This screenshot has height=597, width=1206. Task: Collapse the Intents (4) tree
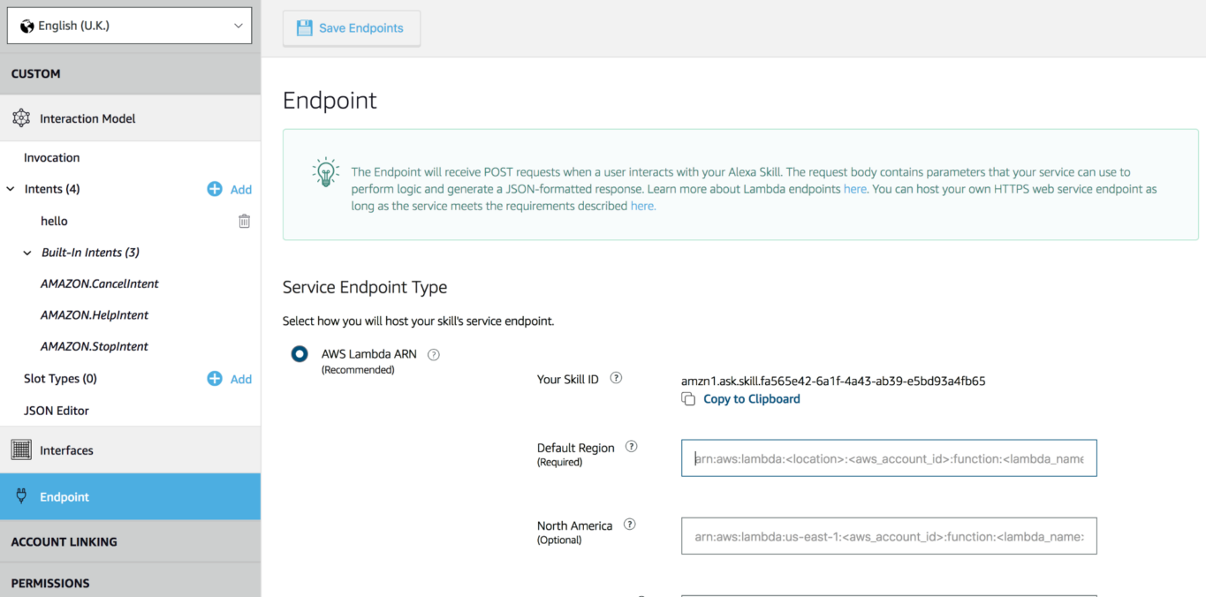11,189
